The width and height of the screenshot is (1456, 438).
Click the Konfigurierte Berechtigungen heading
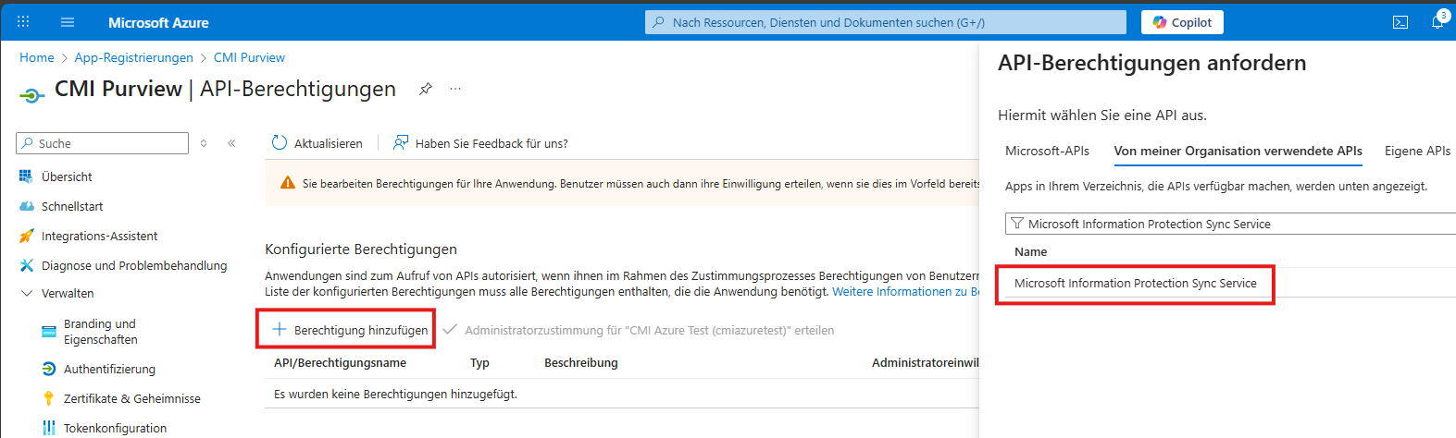[361, 249]
